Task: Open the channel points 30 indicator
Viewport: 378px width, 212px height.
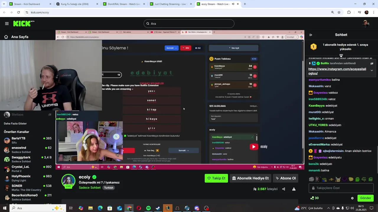Action: tap(315, 198)
